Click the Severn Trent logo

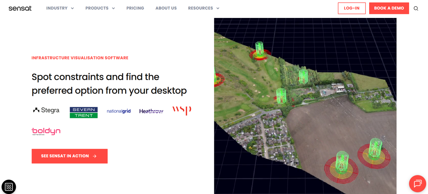click(83, 112)
